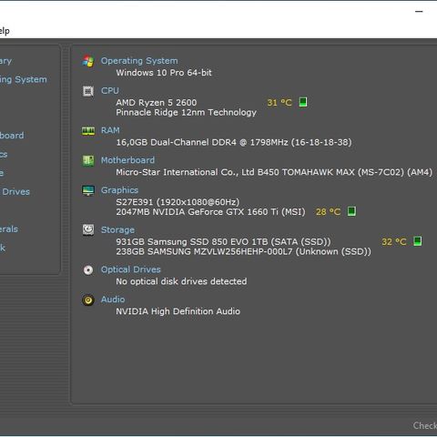The image size is (437, 437).
Task: Select Peripherals in the sidebar
Action: point(8,229)
